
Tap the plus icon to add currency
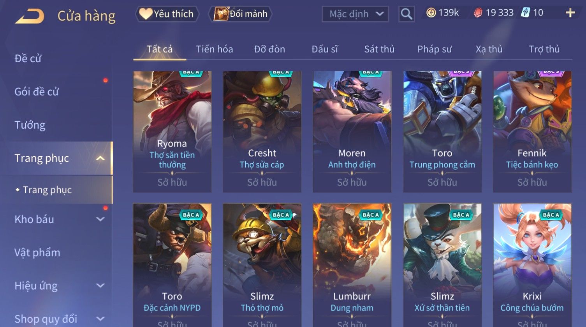pos(570,13)
